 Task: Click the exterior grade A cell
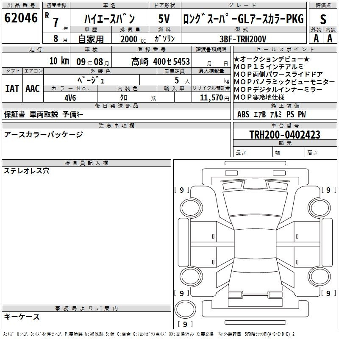pyautogui.click(x=316, y=38)
